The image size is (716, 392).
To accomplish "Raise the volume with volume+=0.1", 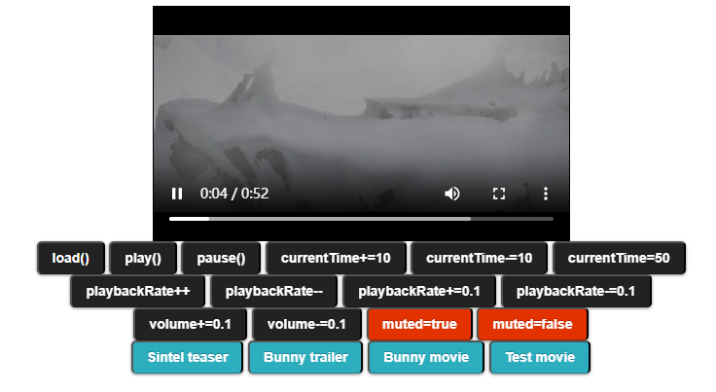I will pyautogui.click(x=190, y=325).
